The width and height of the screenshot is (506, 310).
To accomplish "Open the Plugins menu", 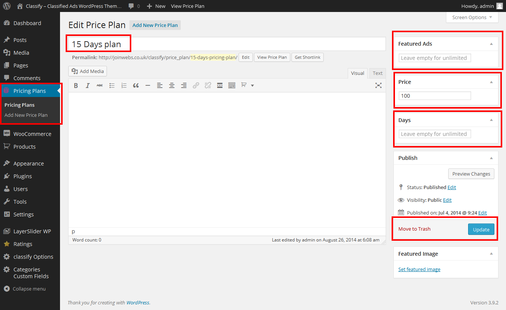I will (30, 176).
